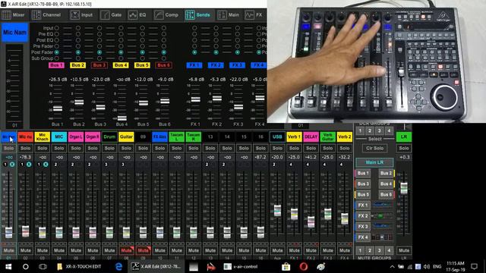The image size is (486, 273).
Task: Adjust the Bus 1 send fader
Action: coord(58,108)
